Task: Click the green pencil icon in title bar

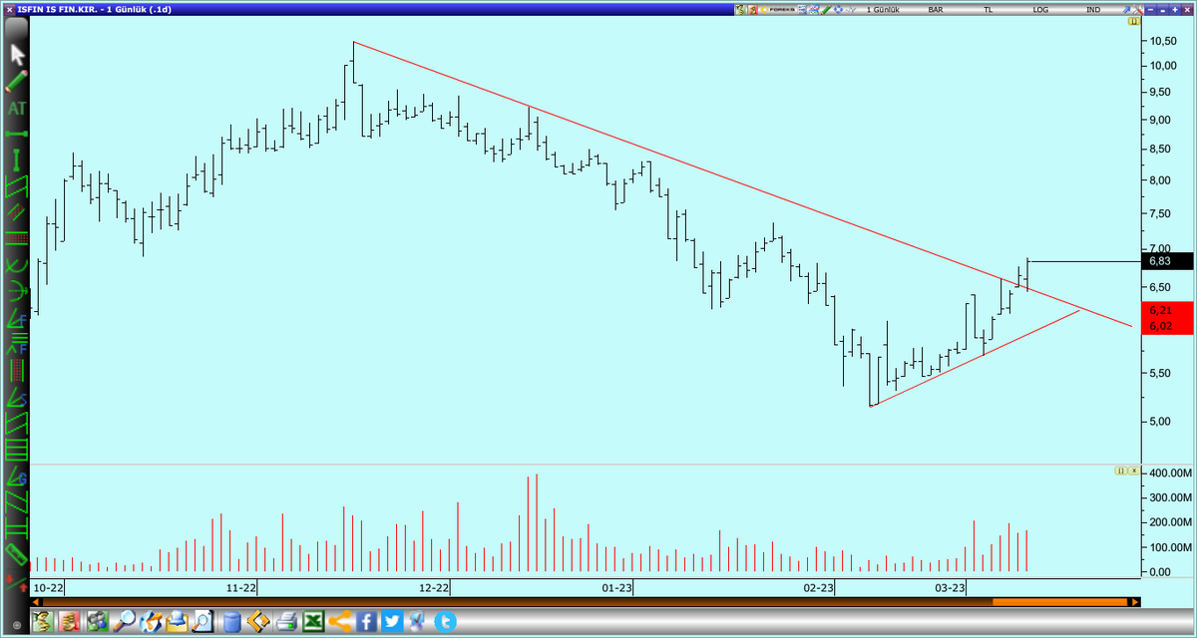Action: point(826,9)
